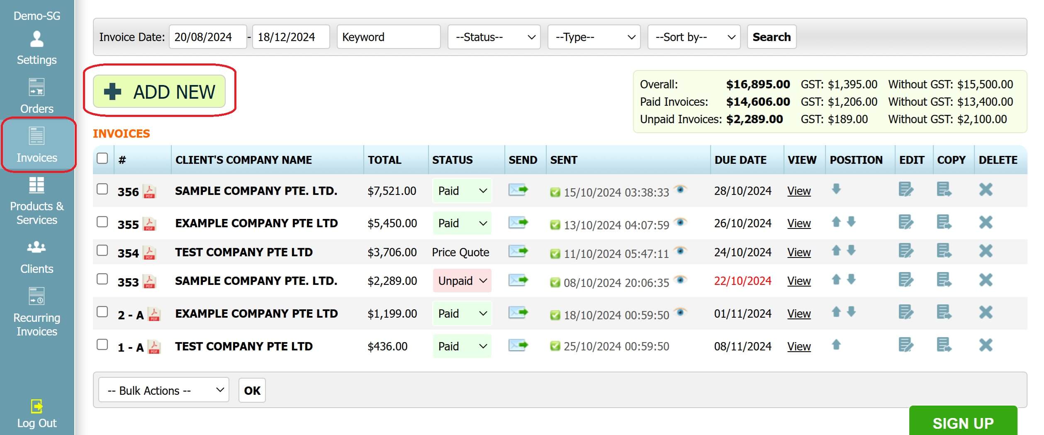
Task: Edit invoice 353
Action: click(x=906, y=280)
